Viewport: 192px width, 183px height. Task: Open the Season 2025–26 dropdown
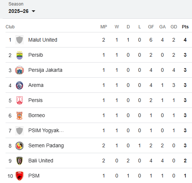[x=22, y=11]
